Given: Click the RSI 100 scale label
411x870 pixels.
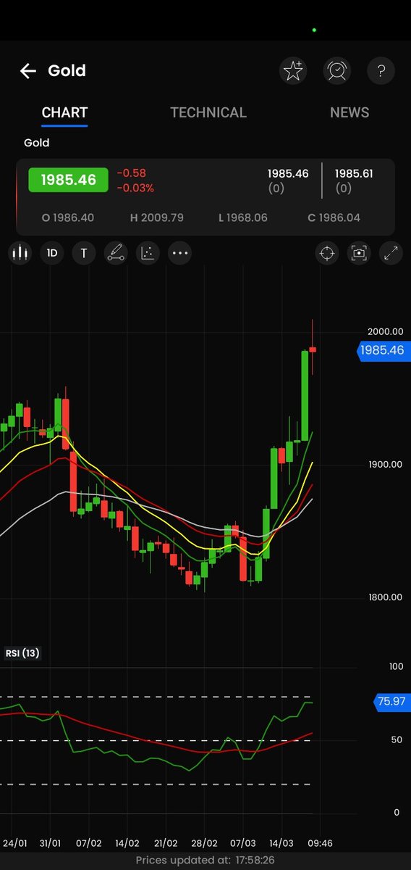Looking at the screenshot, I should (x=396, y=666).
